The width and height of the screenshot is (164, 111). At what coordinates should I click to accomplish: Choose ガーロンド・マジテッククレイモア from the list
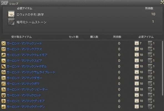click(x=27, y=55)
